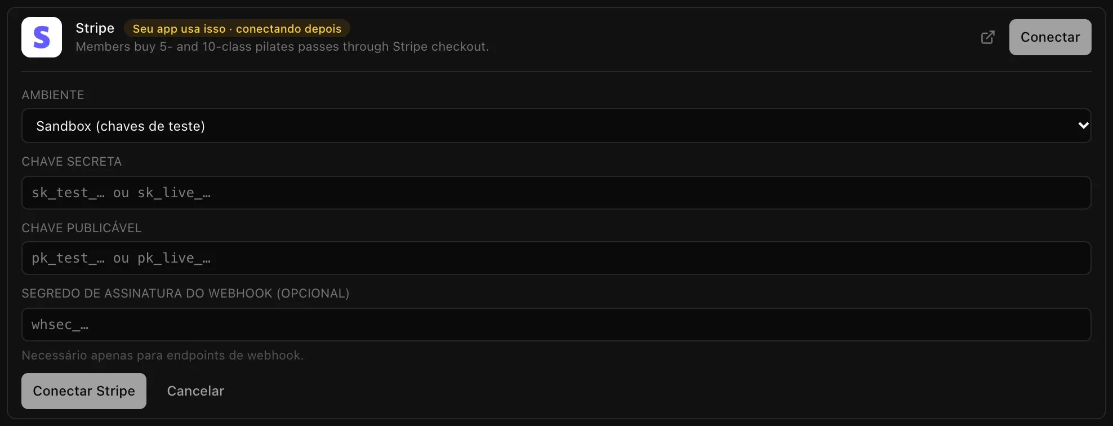The width and height of the screenshot is (1113, 426).
Task: Click the CHAVE PUBLICÁVEL label
Action: tap(82, 228)
